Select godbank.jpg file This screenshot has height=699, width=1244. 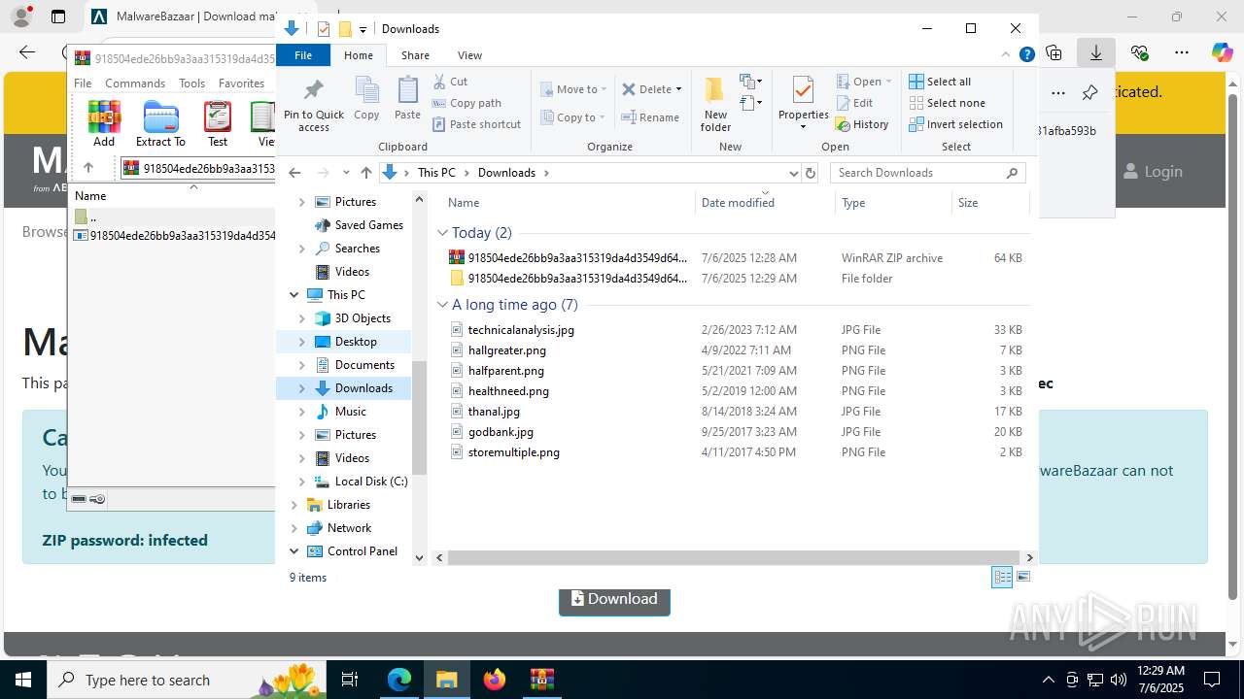point(501,432)
